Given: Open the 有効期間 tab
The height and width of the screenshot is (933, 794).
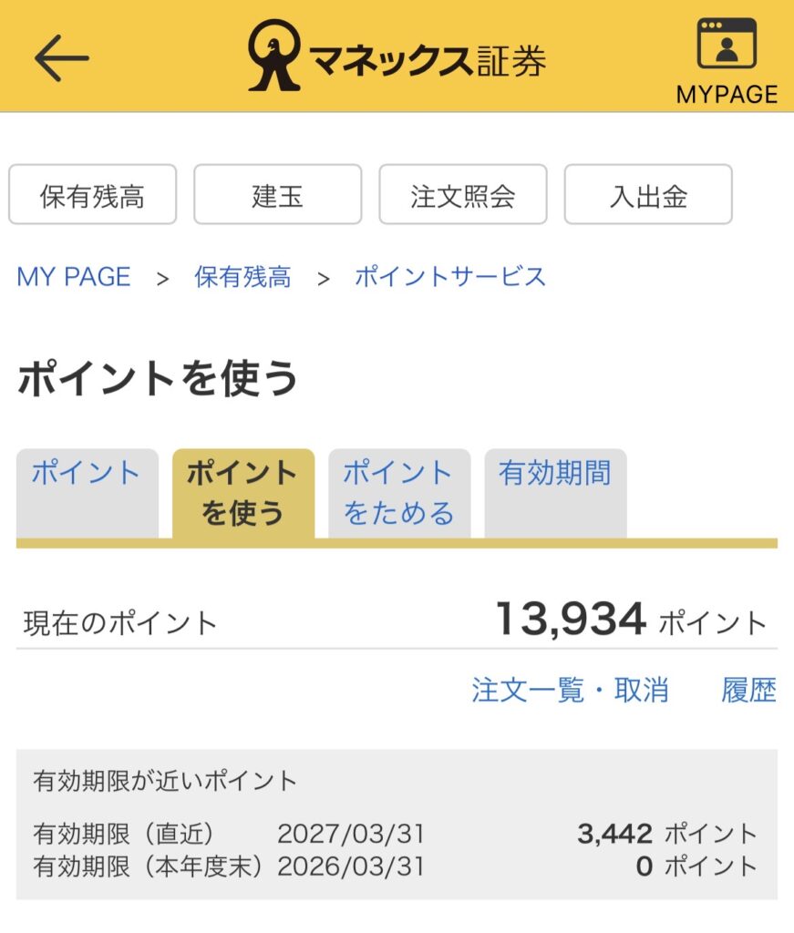Looking at the screenshot, I should coord(554,492).
